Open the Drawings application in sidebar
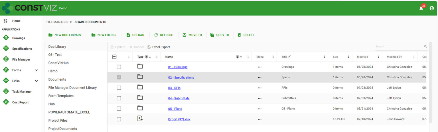 6,38
